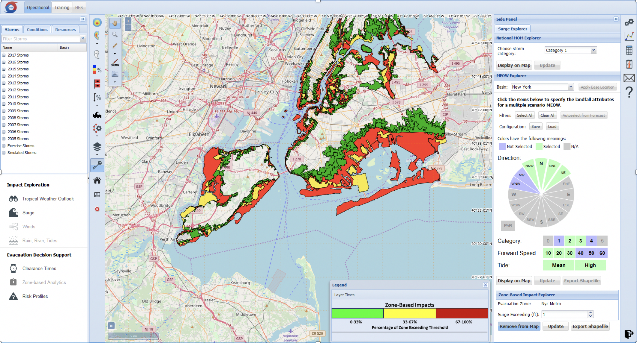Close the Legend panel
This screenshot has width=637, height=343.
485,285
